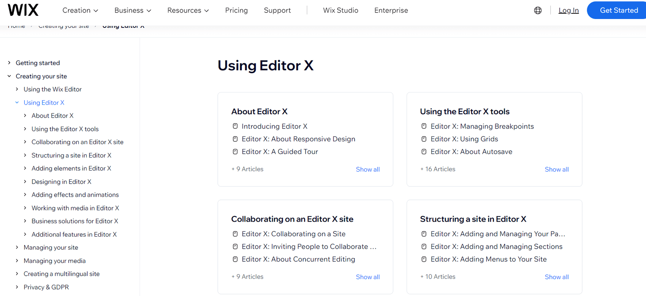Open Editor X: Adding Menus to Your Site article

coord(489,259)
